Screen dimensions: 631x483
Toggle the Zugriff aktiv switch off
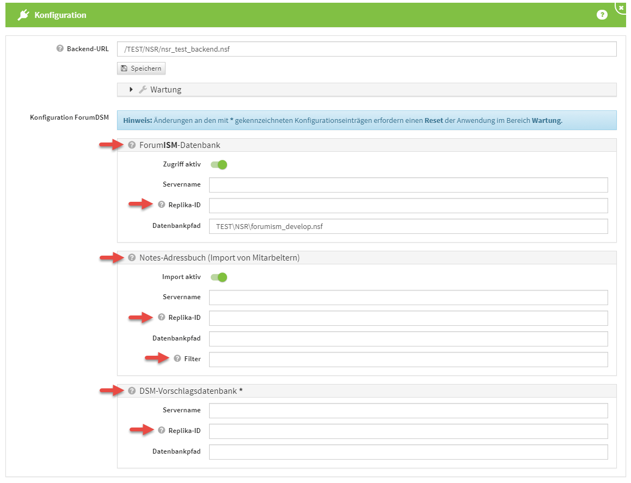(219, 164)
